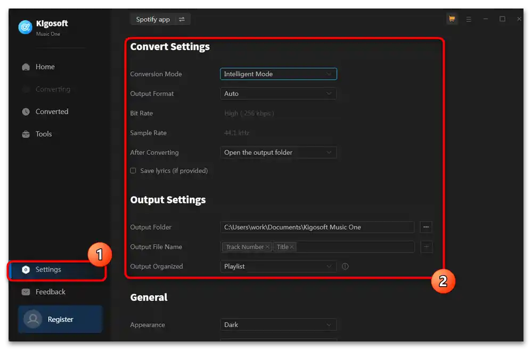
Task: Click the Converted clock icon
Action: click(26, 112)
